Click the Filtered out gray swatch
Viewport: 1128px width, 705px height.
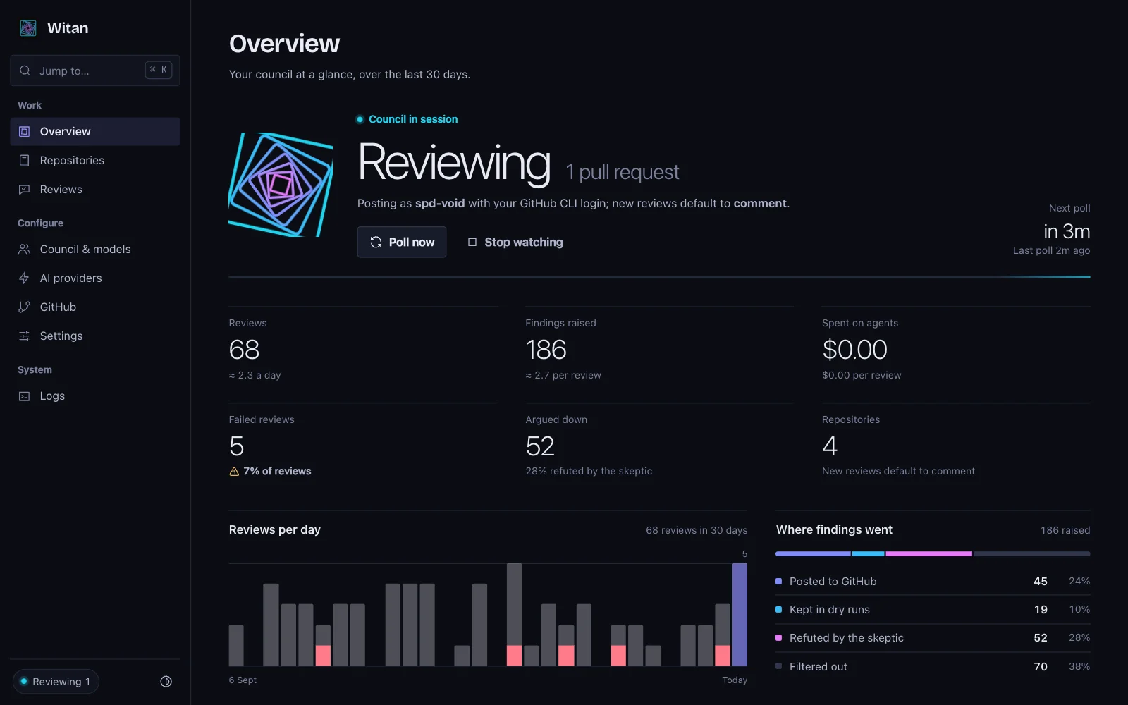(x=779, y=666)
